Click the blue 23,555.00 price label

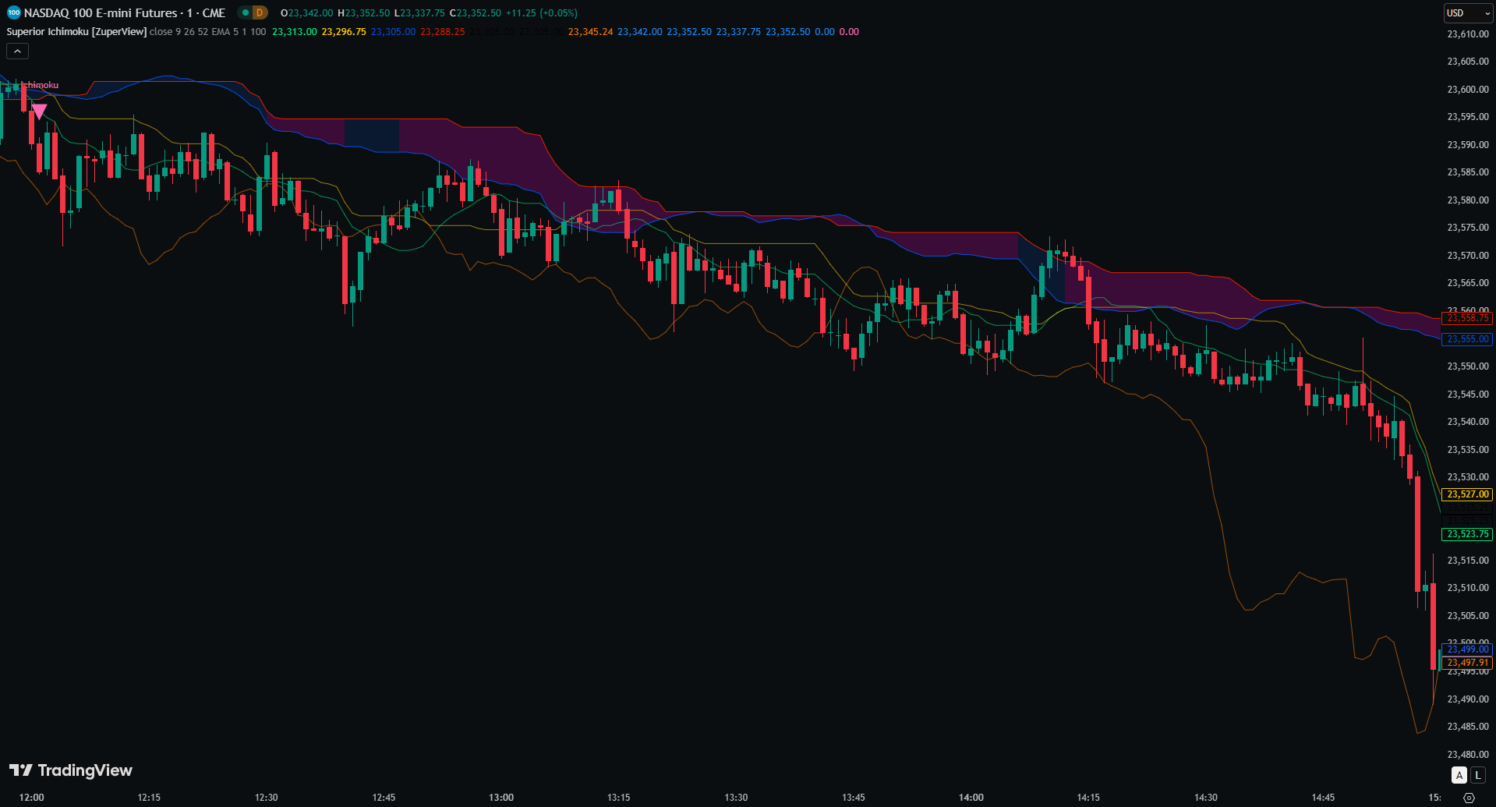pyautogui.click(x=1467, y=339)
